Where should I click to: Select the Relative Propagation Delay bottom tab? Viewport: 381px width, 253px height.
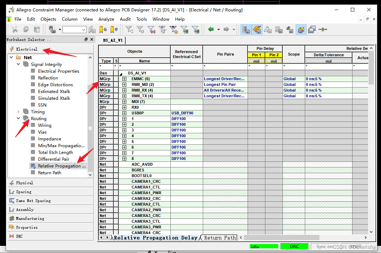point(155,238)
